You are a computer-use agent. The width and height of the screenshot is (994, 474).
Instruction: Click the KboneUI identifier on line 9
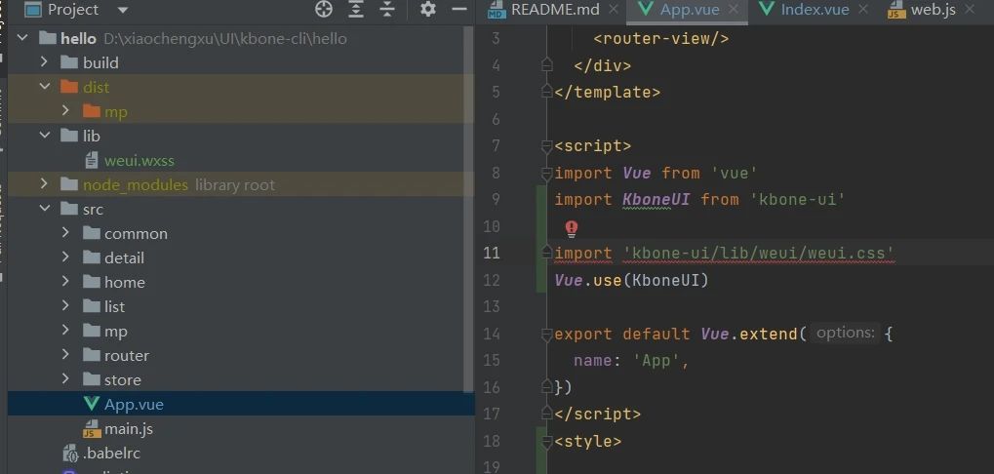[x=656, y=200]
